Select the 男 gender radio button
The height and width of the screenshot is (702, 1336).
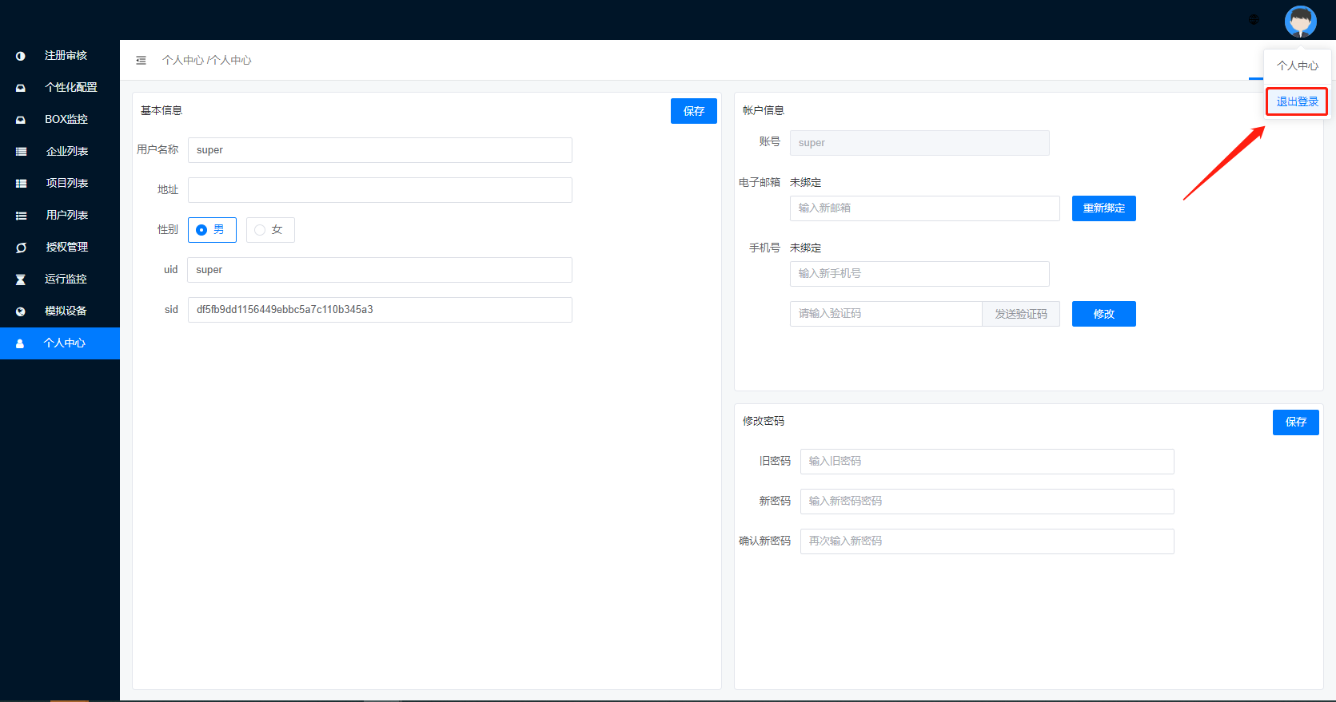click(x=201, y=230)
